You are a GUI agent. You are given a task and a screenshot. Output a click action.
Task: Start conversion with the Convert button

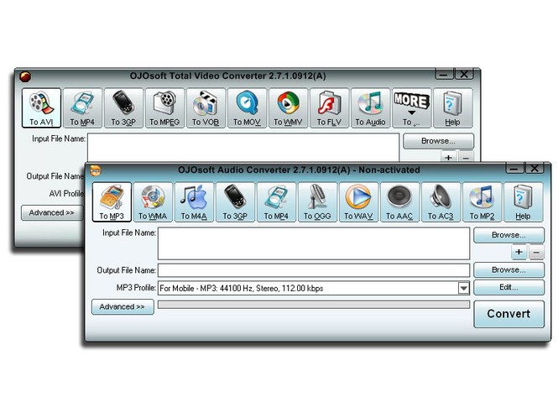[x=508, y=314]
